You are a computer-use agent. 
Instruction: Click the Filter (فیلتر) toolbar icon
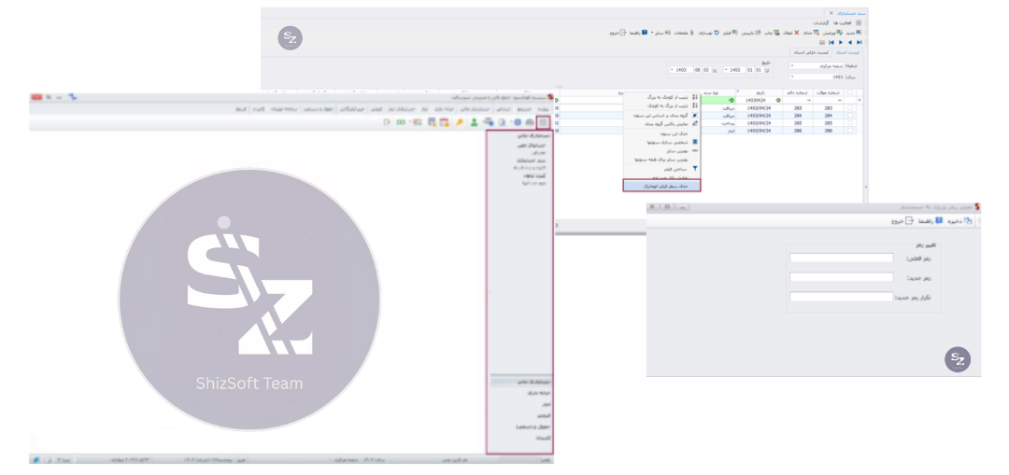[x=734, y=32]
